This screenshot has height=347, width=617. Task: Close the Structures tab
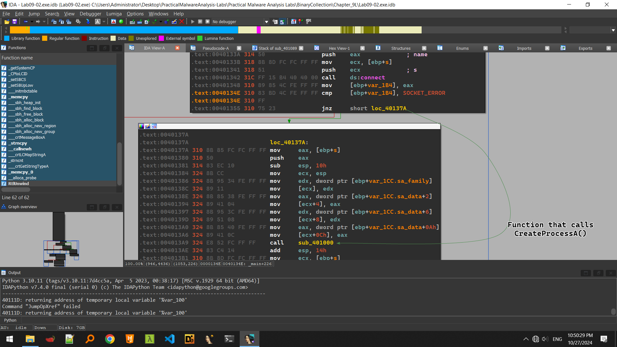(424, 48)
